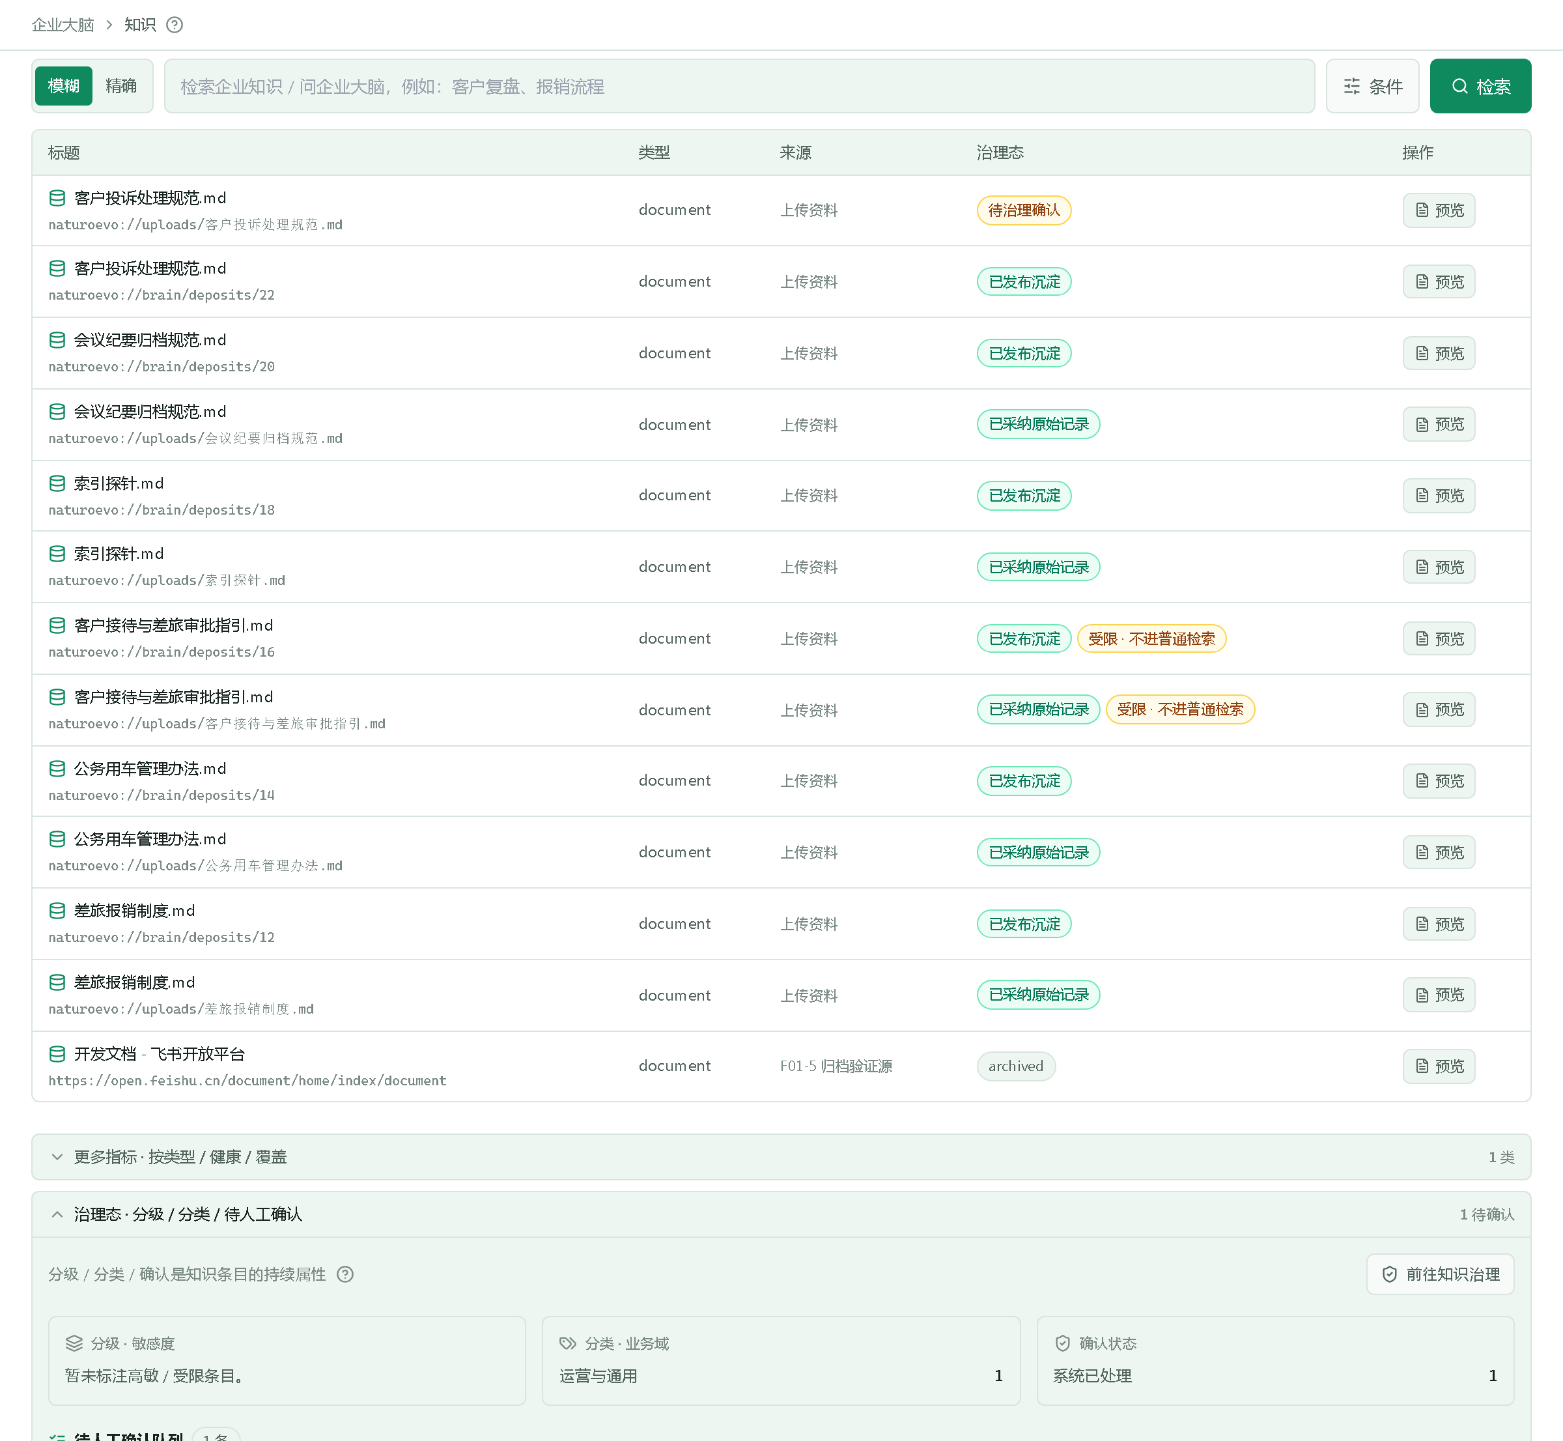Preview 索引探针.md uploads row

(x=1439, y=567)
